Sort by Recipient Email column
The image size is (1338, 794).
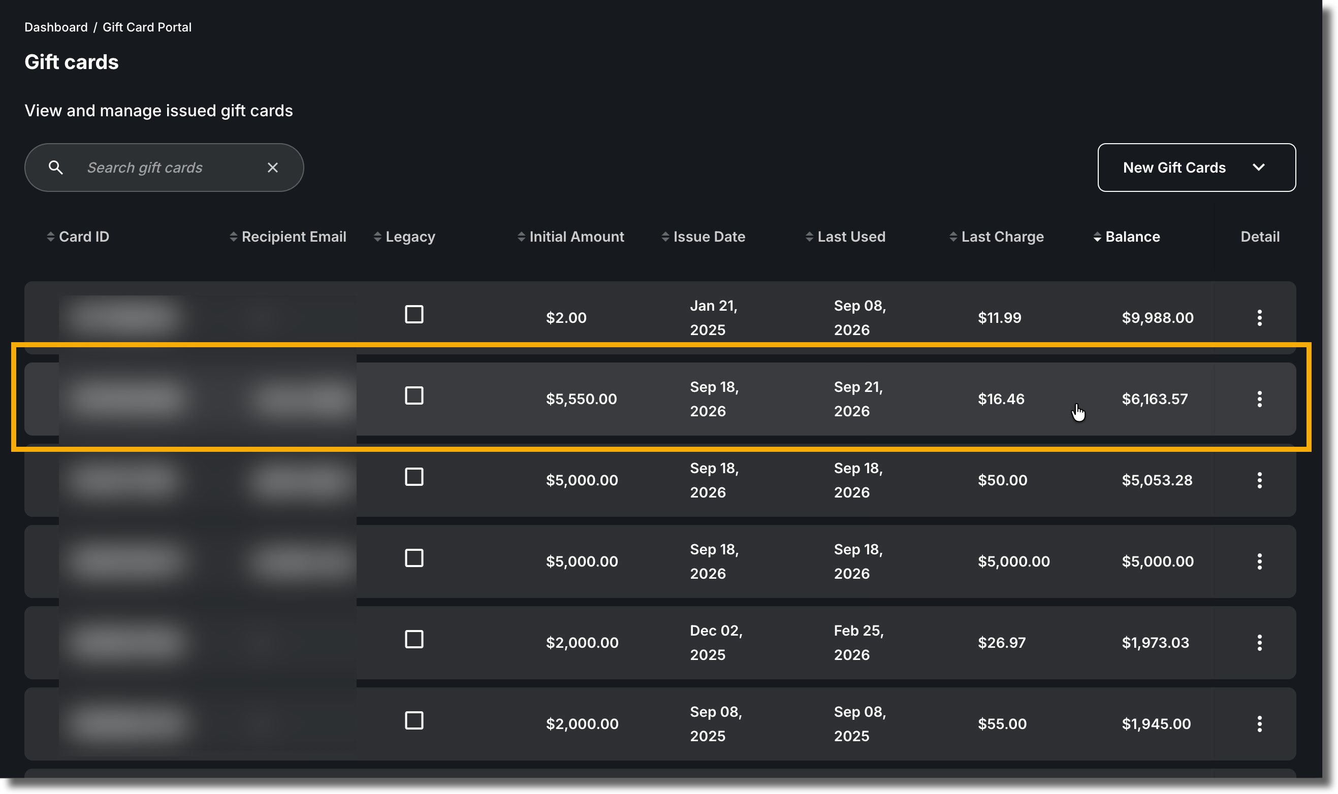coord(288,237)
